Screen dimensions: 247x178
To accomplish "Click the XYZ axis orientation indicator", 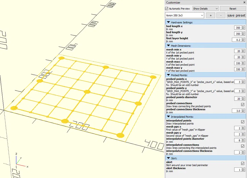I will pos(22,160).
